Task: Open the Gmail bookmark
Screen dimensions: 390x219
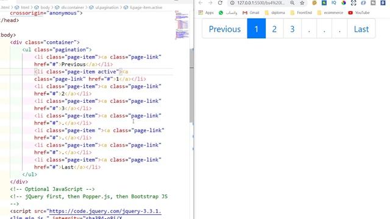Action: click(250, 13)
